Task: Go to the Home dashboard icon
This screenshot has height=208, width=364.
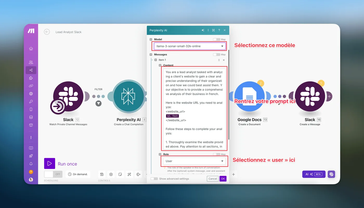Action: [31, 48]
